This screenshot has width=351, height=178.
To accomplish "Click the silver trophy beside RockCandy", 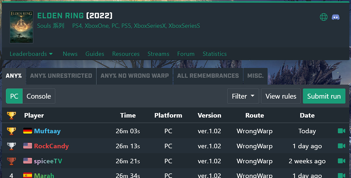I will click(11, 146).
